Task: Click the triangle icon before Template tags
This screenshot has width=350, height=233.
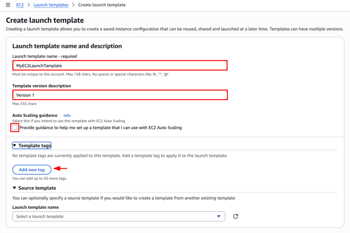Action: [14, 146]
